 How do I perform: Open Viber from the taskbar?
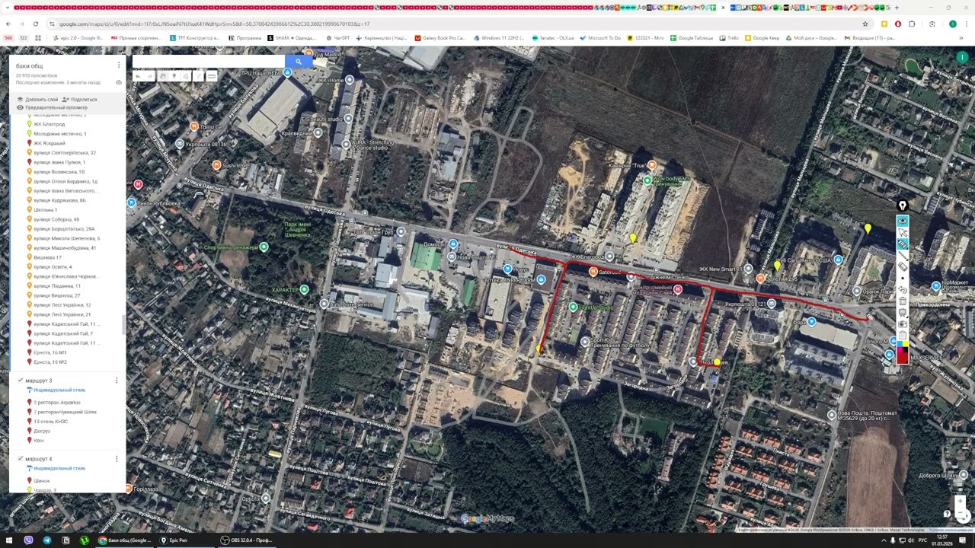point(28,540)
